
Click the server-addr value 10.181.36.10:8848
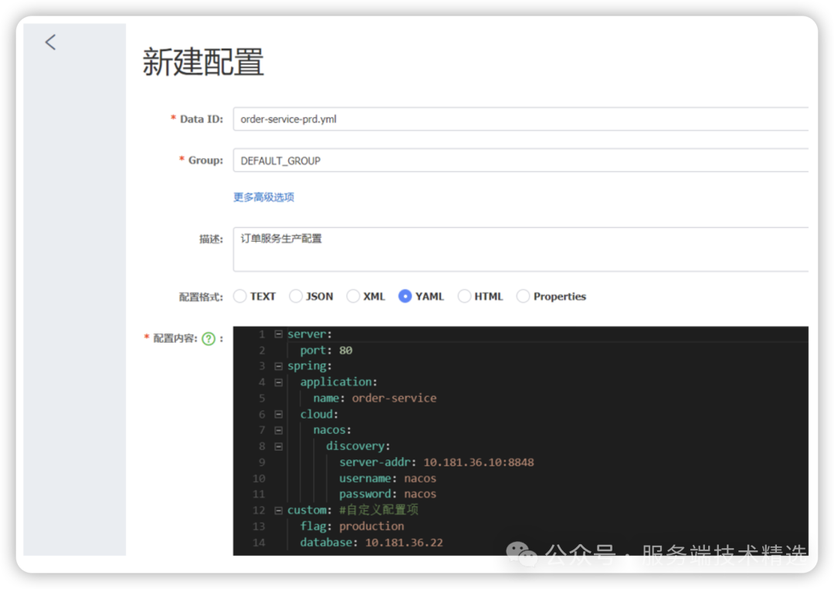point(479,462)
